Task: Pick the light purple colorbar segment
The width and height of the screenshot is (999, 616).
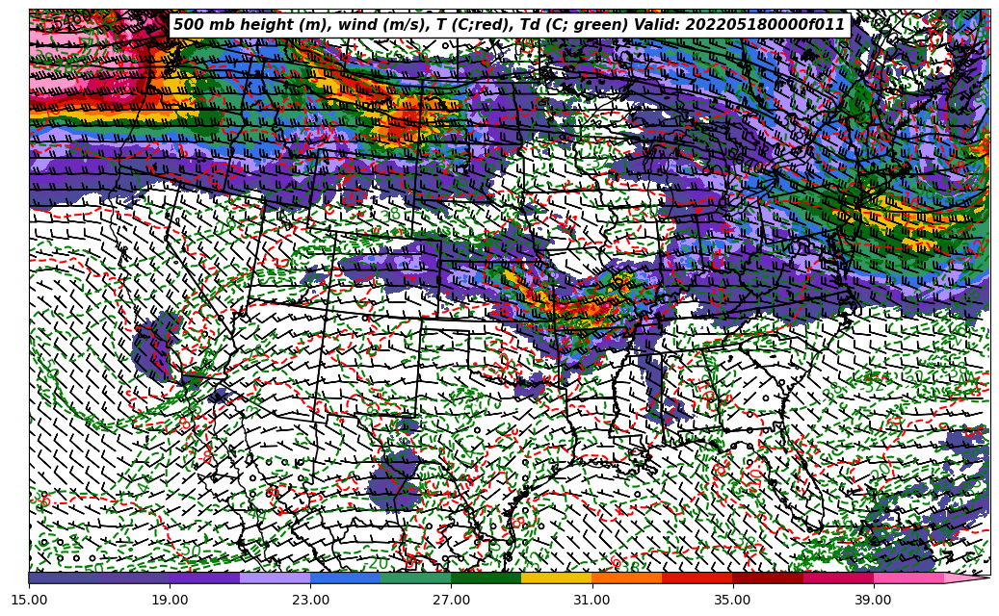Action: coord(275,577)
